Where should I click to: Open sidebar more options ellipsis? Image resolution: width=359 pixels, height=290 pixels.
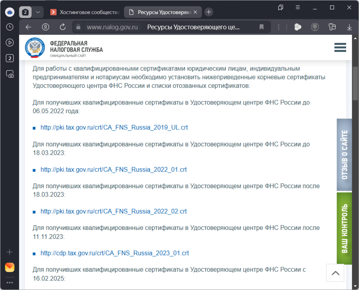pyautogui.click(x=9, y=282)
